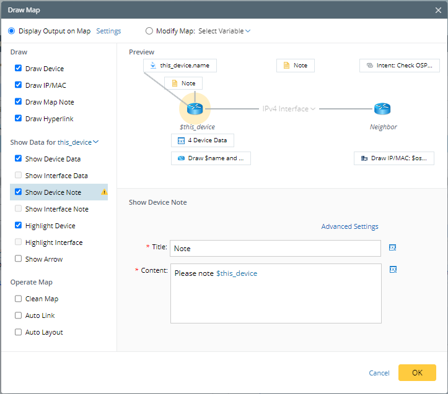Click warning icon beside Show Device Note
The image size is (448, 394).
104,192
